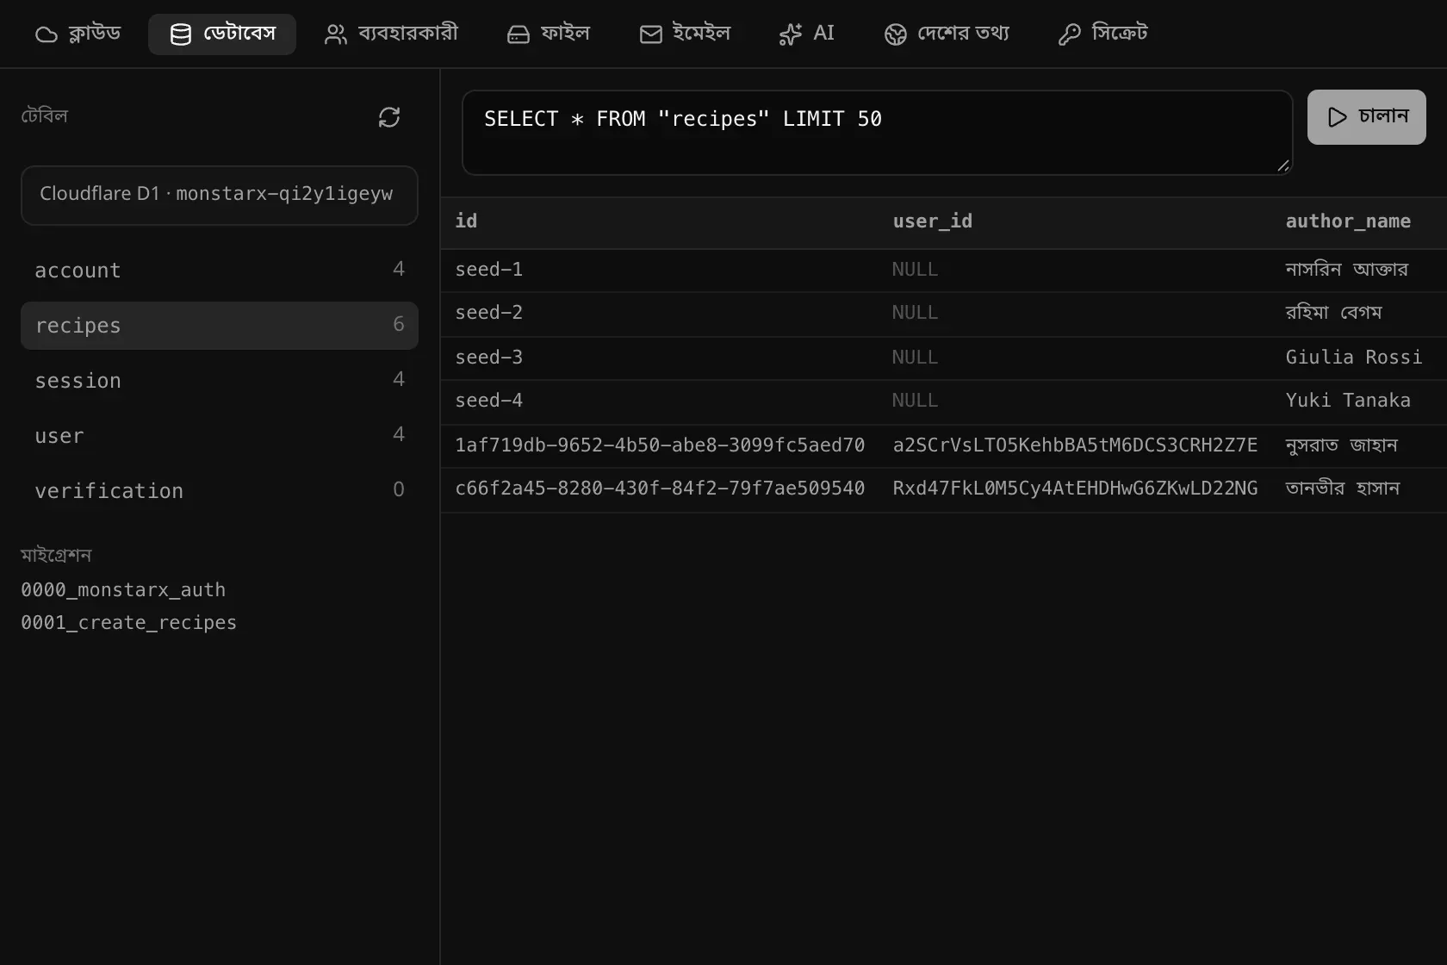
Task: Click the seed-3 id cell
Action: point(660,358)
